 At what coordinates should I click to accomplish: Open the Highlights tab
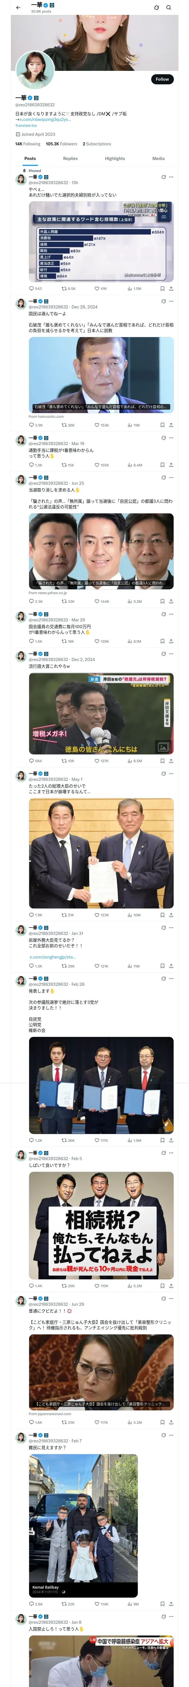115,159
